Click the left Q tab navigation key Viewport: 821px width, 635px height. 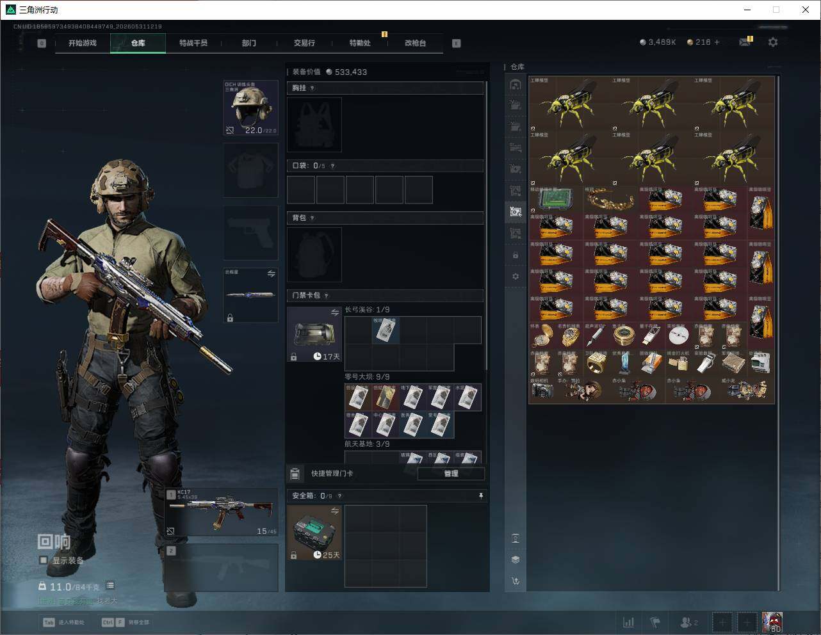coord(42,44)
